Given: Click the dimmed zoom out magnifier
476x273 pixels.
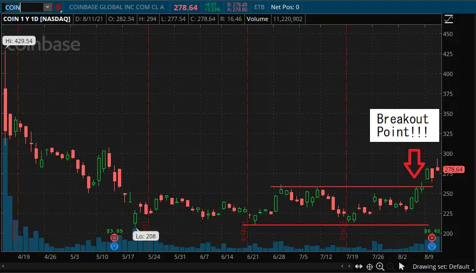Looking at the screenshot, I should (391, 267).
